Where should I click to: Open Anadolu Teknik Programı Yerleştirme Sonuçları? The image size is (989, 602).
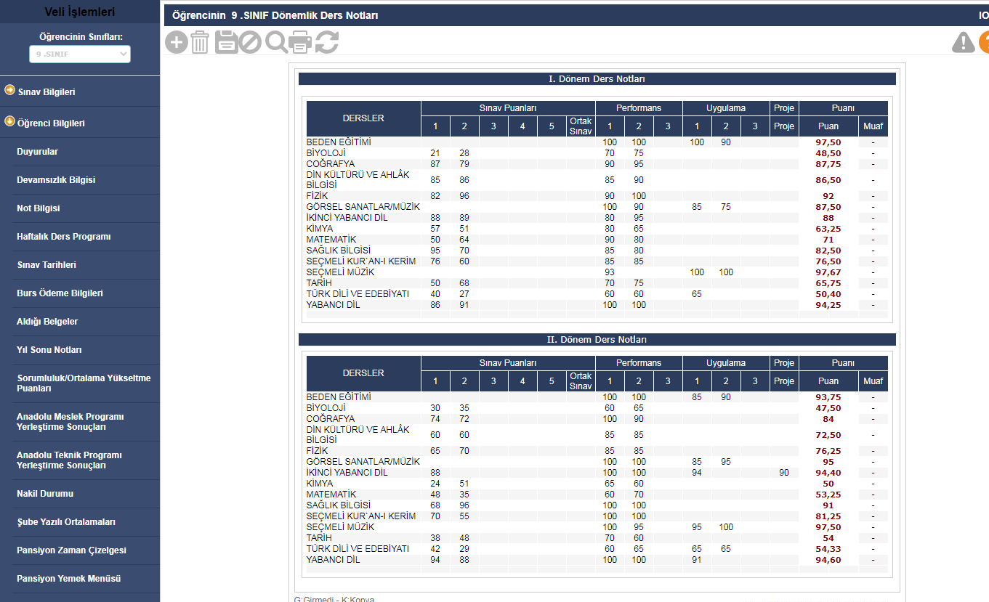[70, 460]
